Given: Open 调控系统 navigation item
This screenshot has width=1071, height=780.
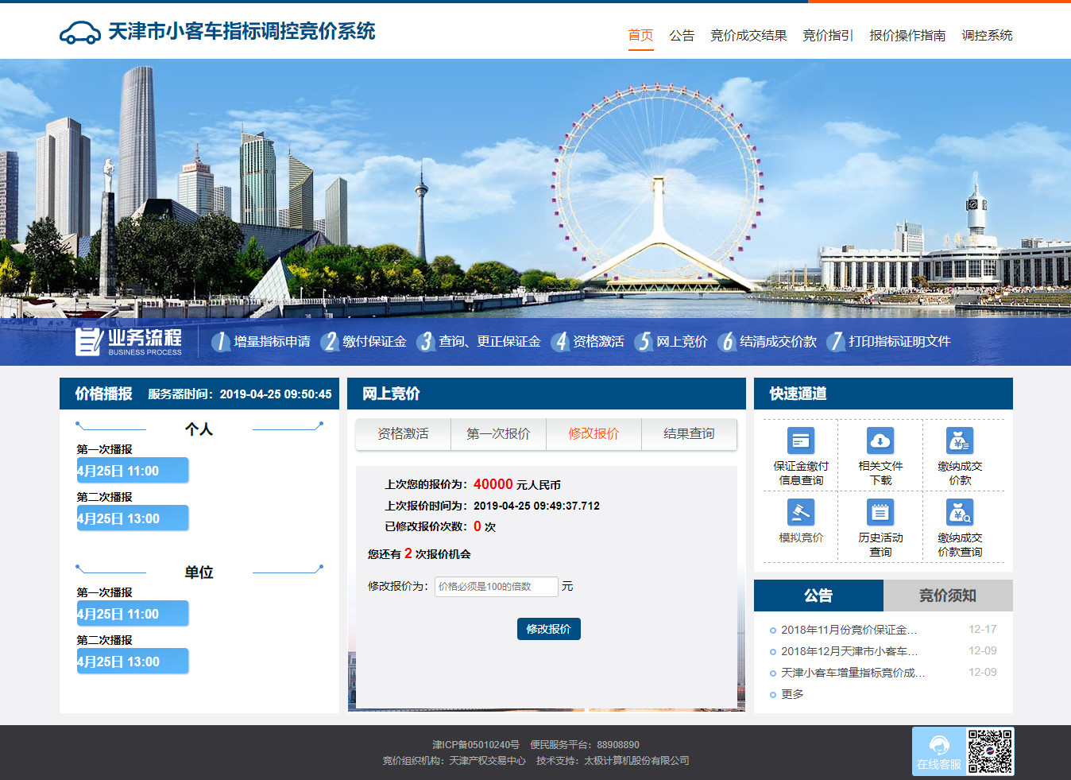Looking at the screenshot, I should [x=987, y=35].
